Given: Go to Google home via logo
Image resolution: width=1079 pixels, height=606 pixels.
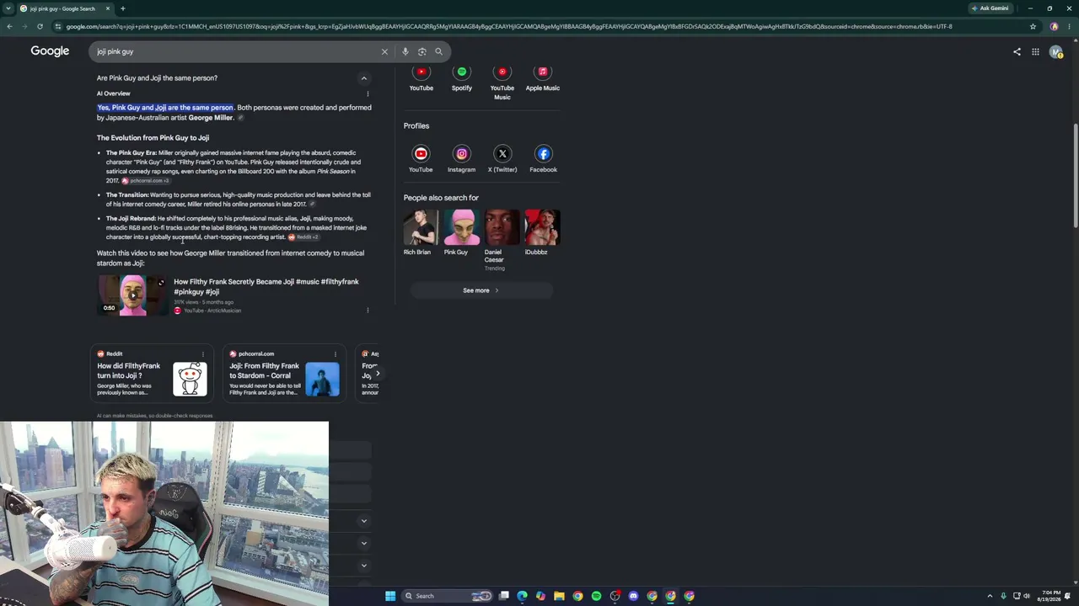Looking at the screenshot, I should (50, 51).
